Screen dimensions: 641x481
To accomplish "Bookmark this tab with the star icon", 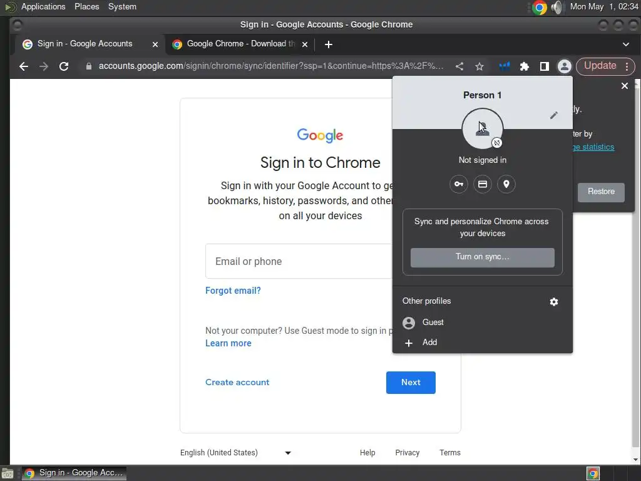I will 479,66.
